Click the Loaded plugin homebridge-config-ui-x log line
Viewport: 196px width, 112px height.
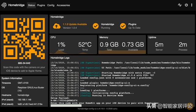tap(90, 83)
